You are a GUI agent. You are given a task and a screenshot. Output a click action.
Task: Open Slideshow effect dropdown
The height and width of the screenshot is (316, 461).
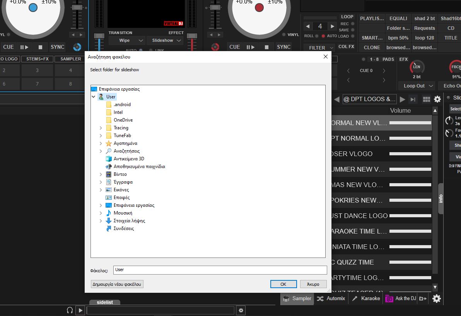pyautogui.click(x=165, y=40)
